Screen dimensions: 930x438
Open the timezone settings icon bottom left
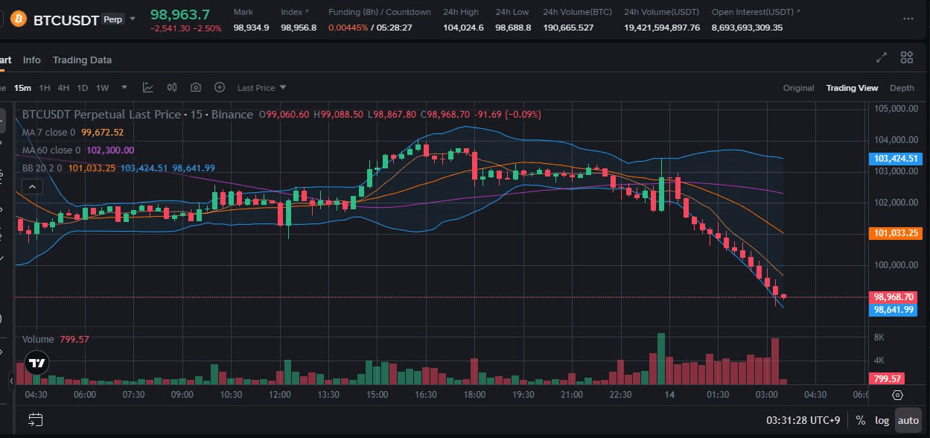pyautogui.click(x=35, y=419)
